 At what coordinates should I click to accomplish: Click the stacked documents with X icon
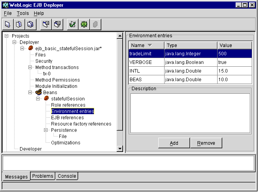[x=57, y=24]
